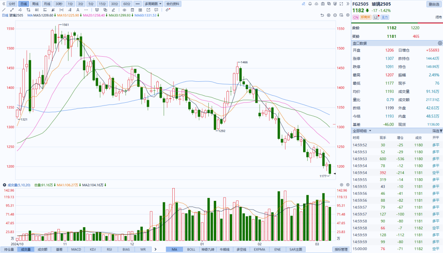Click the undo arrow icon
Image resolution: width=443 pixels, height=253 pixels.
(322, 15)
